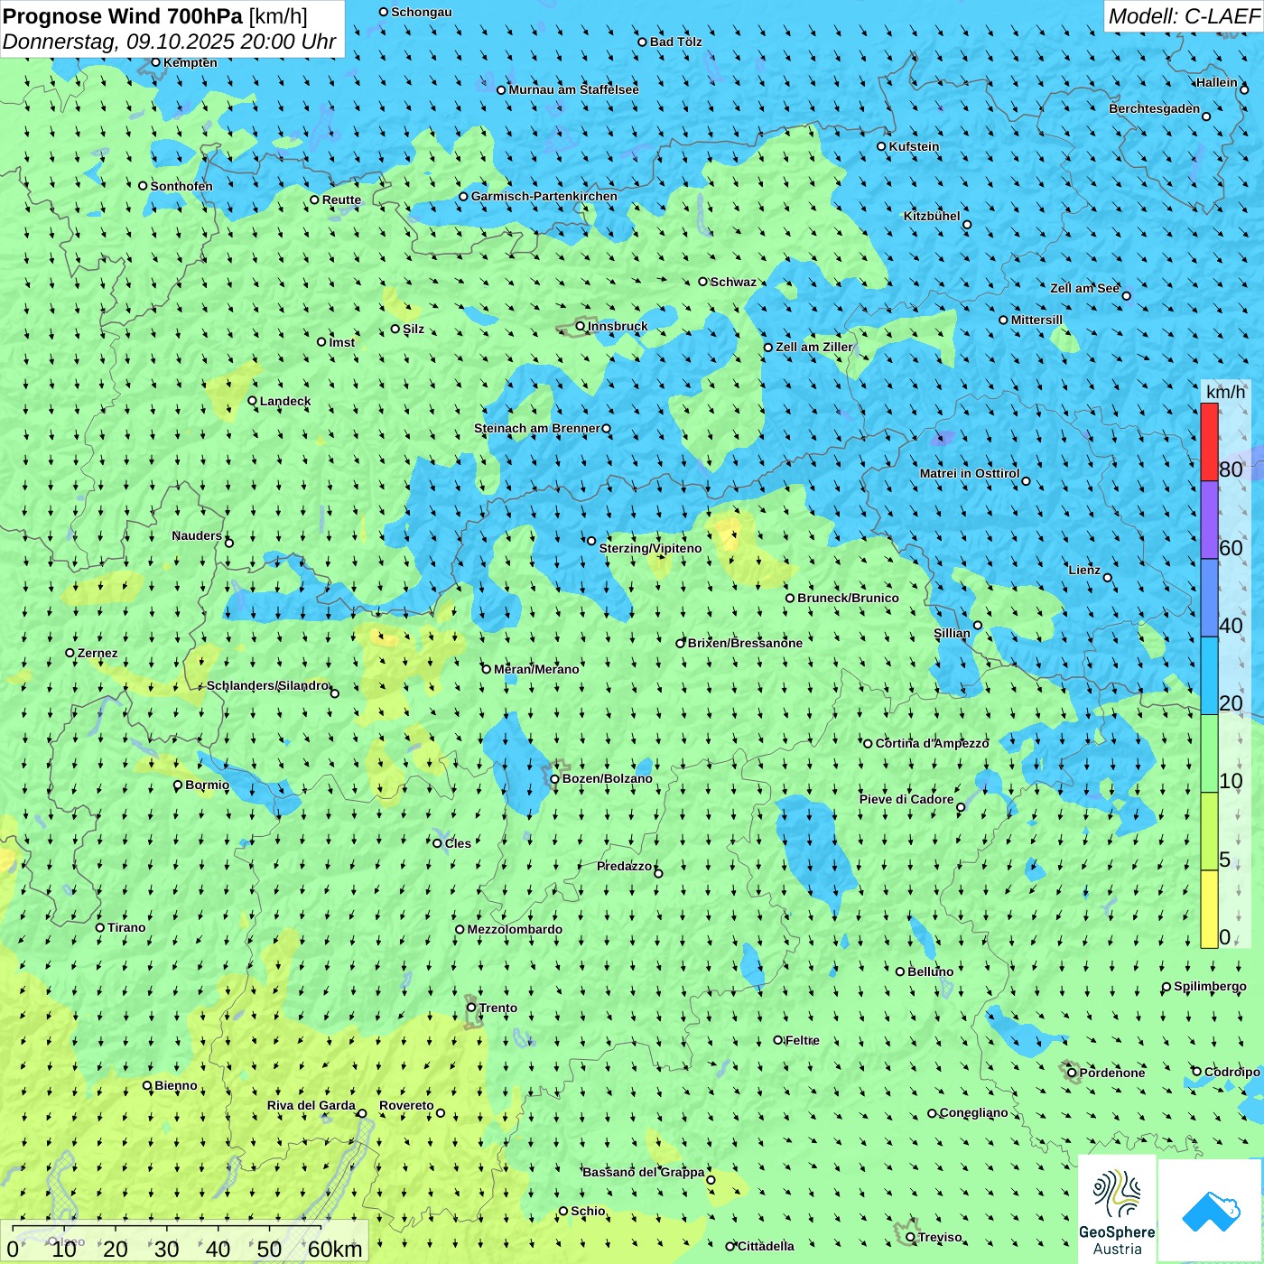Image resolution: width=1264 pixels, height=1264 pixels.
Task: Click the Innsbruck city marker
Action: (x=581, y=326)
